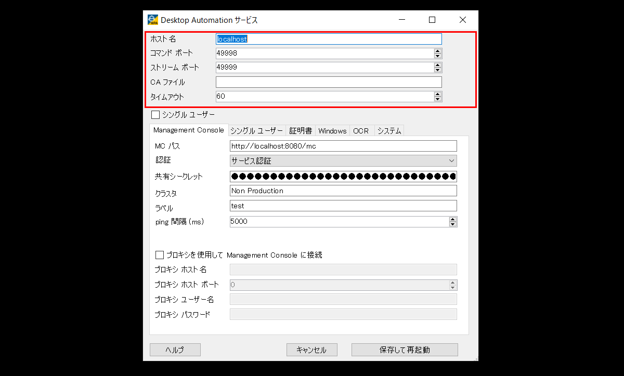Click into the コマンド ポート value field
624x376 pixels.
325,53
